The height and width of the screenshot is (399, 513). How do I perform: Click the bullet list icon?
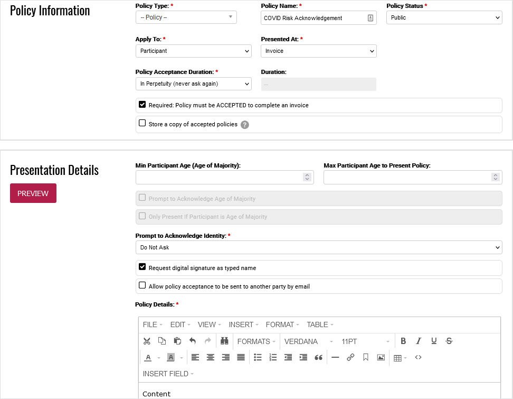click(258, 358)
